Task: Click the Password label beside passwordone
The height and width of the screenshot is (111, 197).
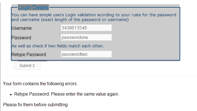Action: point(21,38)
